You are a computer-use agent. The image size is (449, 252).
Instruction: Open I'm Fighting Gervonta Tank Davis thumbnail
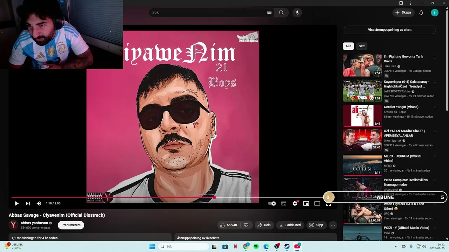click(x=362, y=65)
